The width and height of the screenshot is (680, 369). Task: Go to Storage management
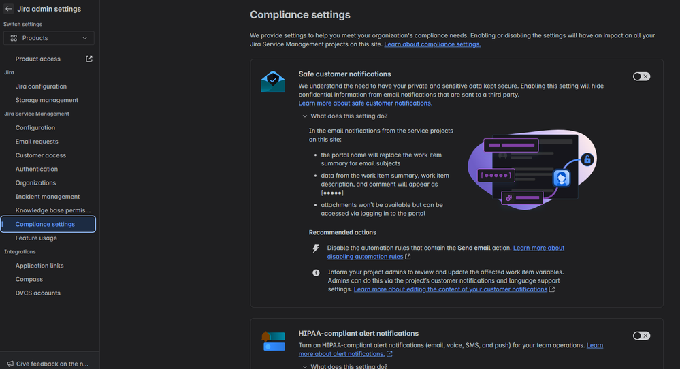click(46, 100)
